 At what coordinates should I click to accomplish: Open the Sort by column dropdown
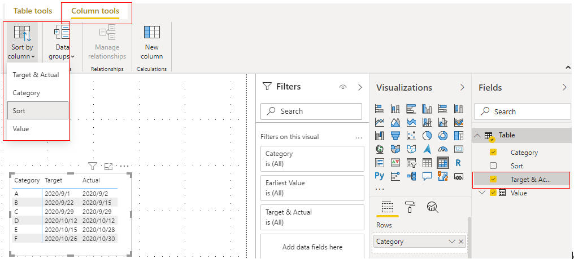[22, 42]
